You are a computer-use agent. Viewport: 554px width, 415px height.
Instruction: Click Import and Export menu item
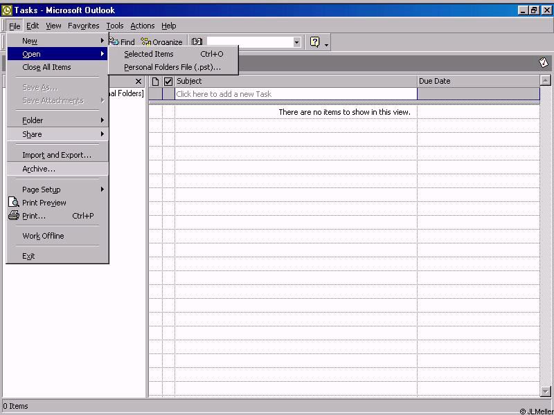(57, 155)
